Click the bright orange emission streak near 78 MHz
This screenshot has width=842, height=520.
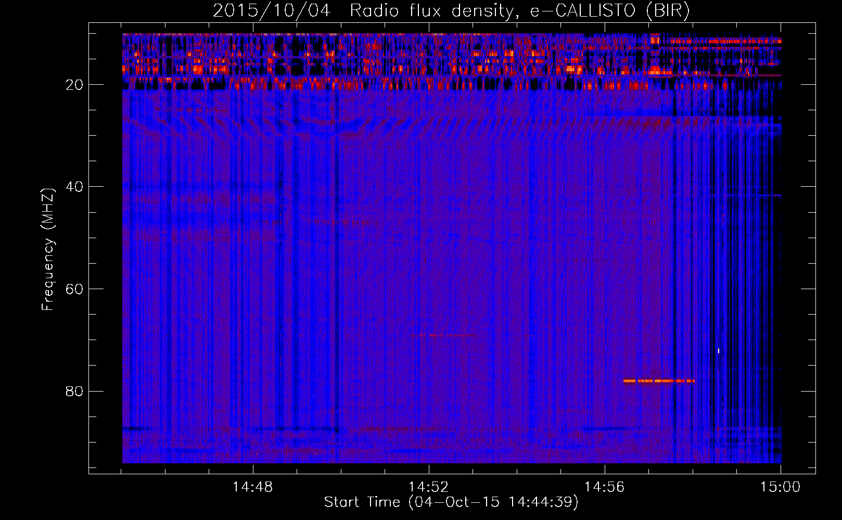[x=659, y=381]
